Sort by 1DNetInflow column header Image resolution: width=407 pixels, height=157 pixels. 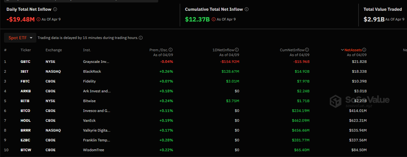pyautogui.click(x=224, y=50)
